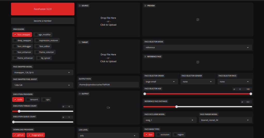The image size is (264, 138).
Task: Click the reset icon for Execution Queue Count
Action: coord(63,117)
